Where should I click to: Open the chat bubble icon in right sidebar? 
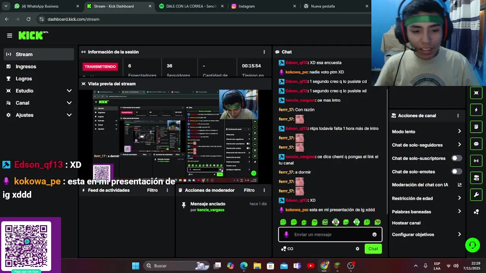[x=476, y=144]
